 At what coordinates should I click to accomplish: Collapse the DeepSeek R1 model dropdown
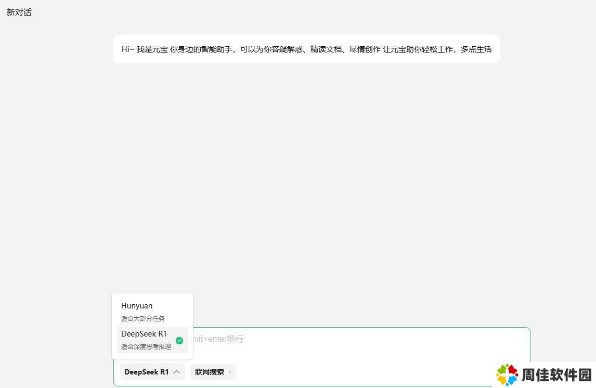[x=152, y=372]
